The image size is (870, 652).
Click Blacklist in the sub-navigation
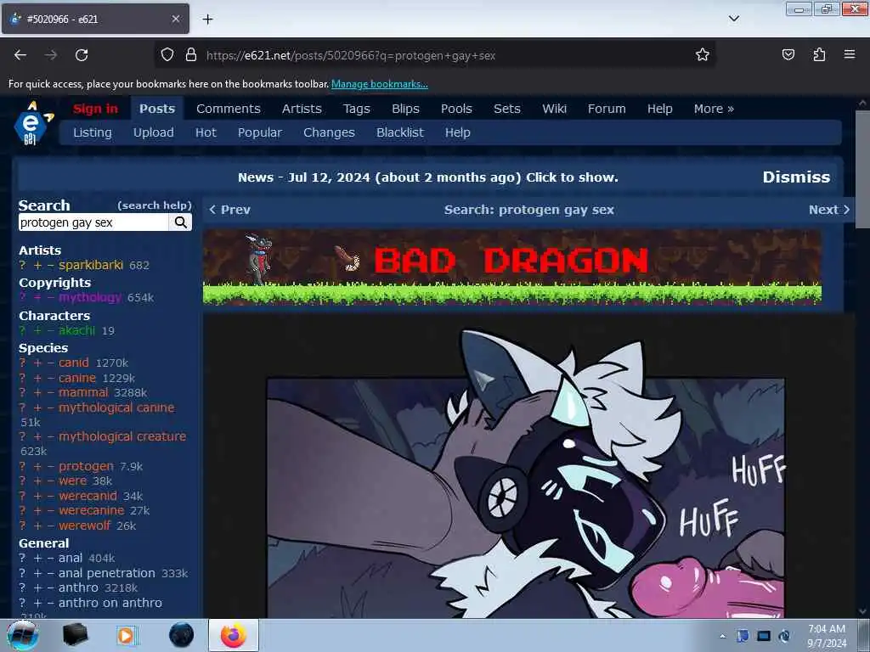(400, 132)
